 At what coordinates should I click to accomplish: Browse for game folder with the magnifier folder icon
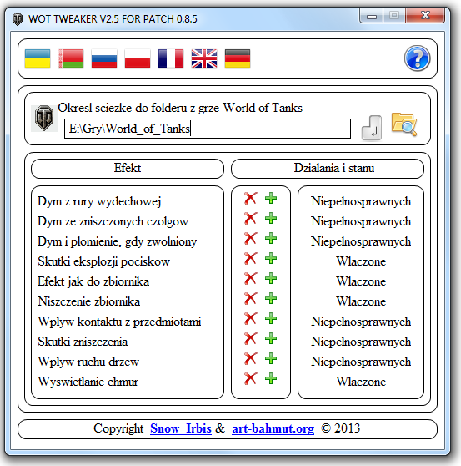point(404,124)
